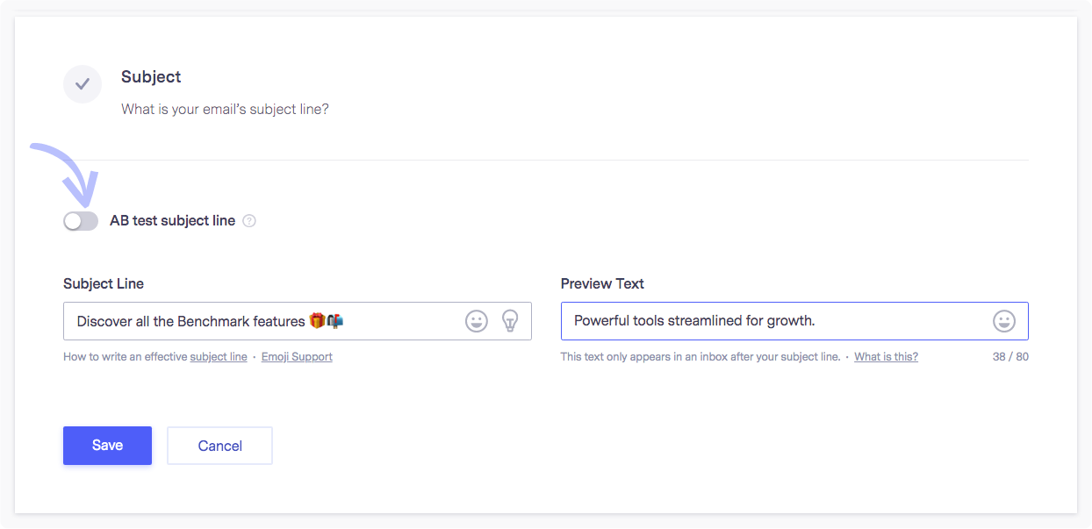This screenshot has height=529, width=1092.
Task: Open the 'subject line' help link
Action: (x=219, y=357)
